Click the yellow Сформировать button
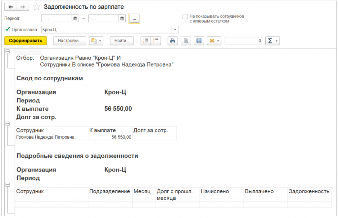Image resolution: width=338 pixels, height=218 pixels. 25,41
